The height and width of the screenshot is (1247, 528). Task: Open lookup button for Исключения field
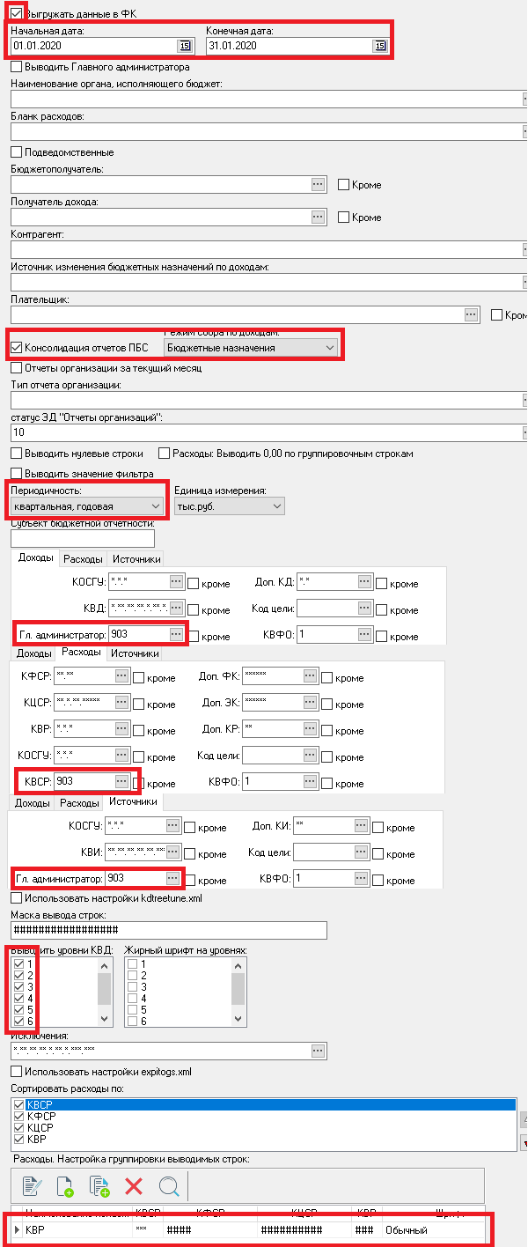point(319,1051)
